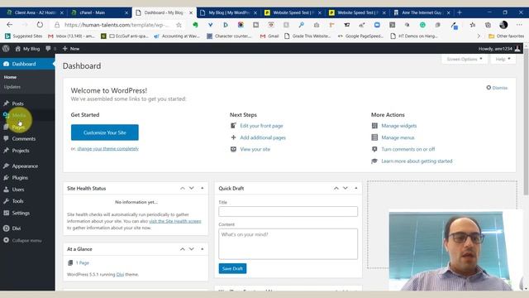Open comments bubble in admin bar

coord(50,49)
